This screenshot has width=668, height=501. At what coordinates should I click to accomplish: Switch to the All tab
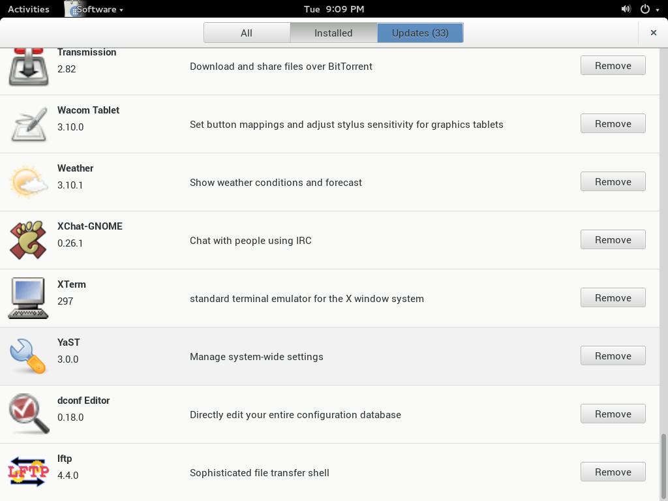point(247,33)
